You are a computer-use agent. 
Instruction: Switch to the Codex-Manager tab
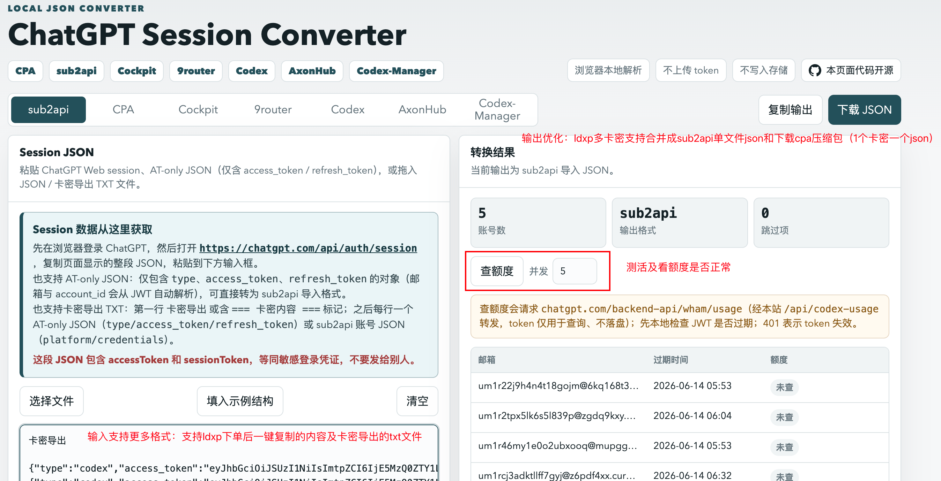497,109
